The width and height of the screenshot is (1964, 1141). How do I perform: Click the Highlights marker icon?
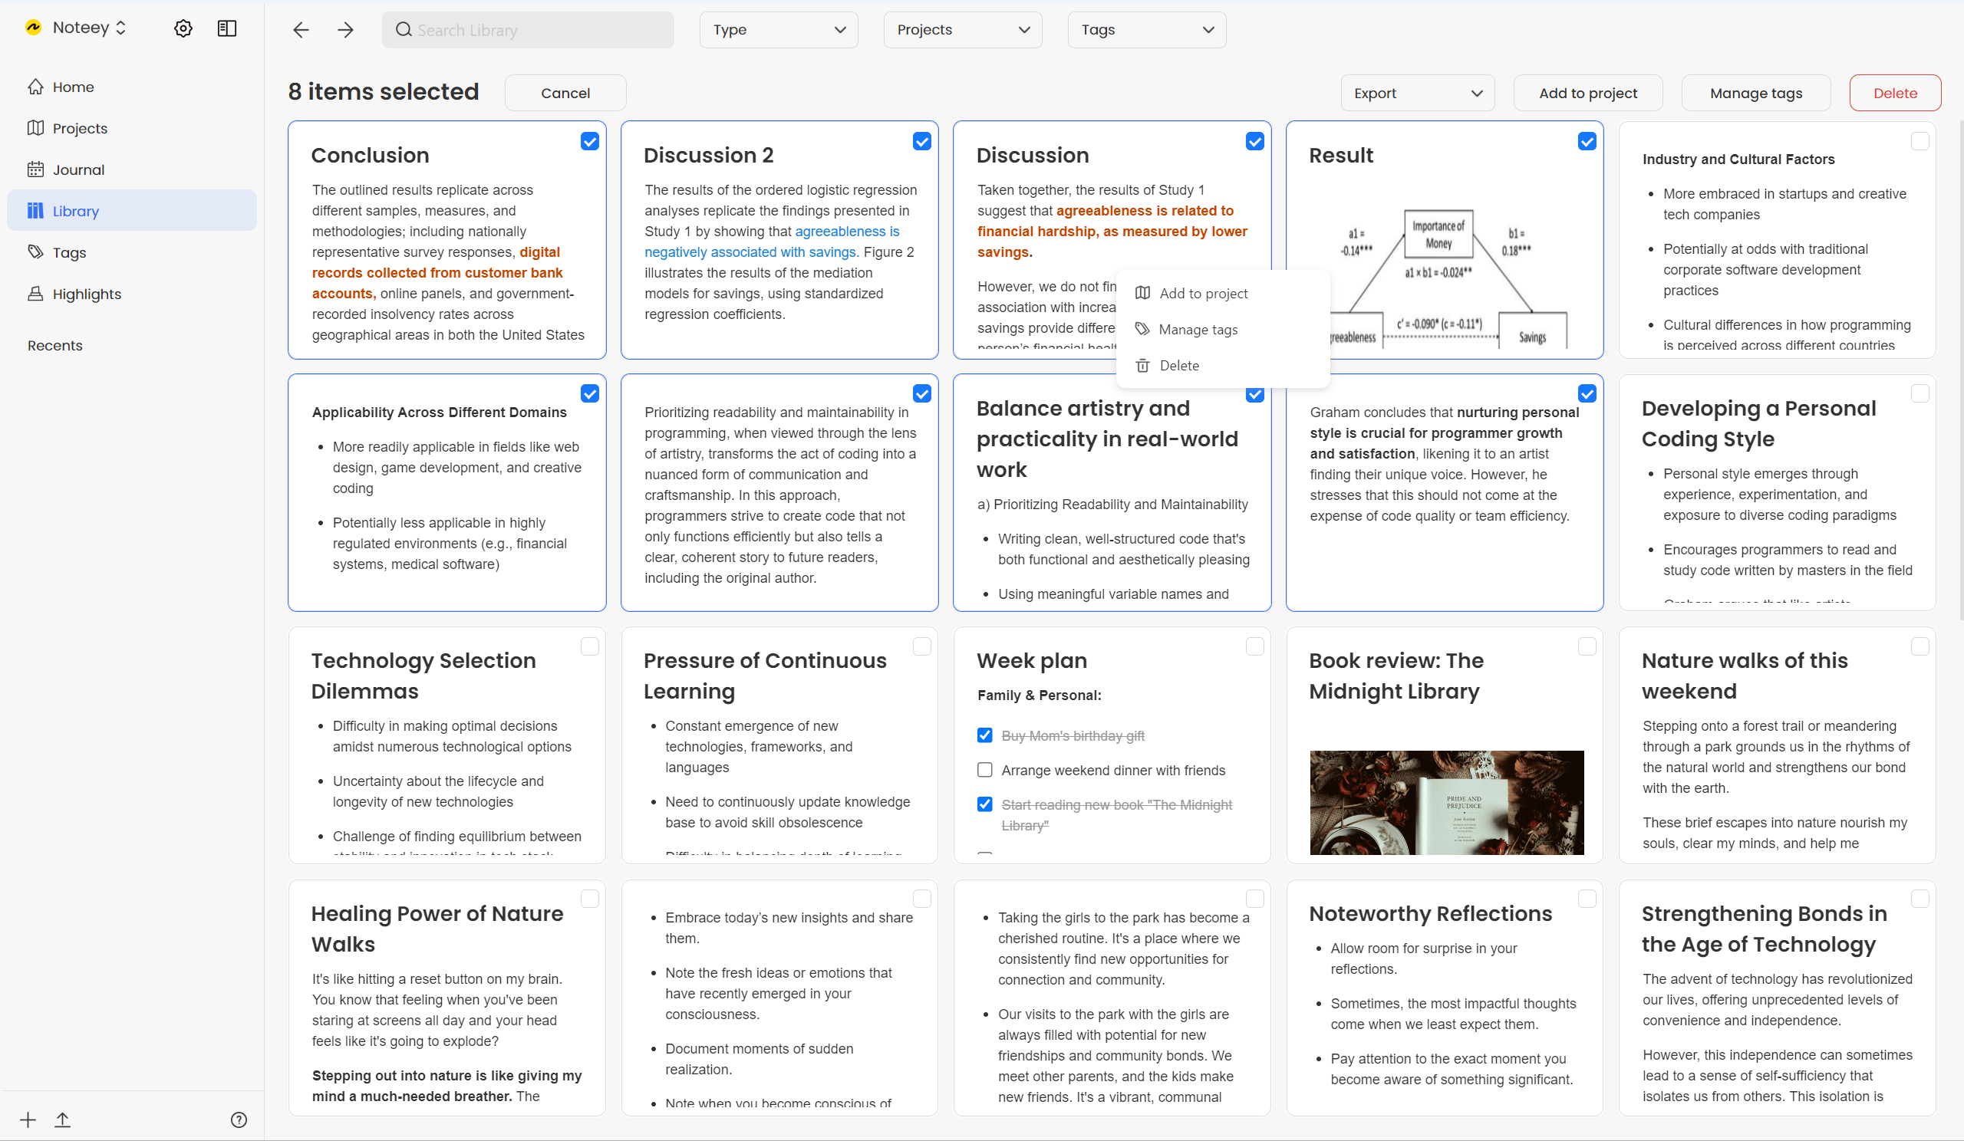(36, 294)
